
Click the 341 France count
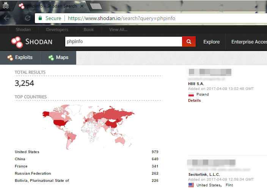coord(155,166)
